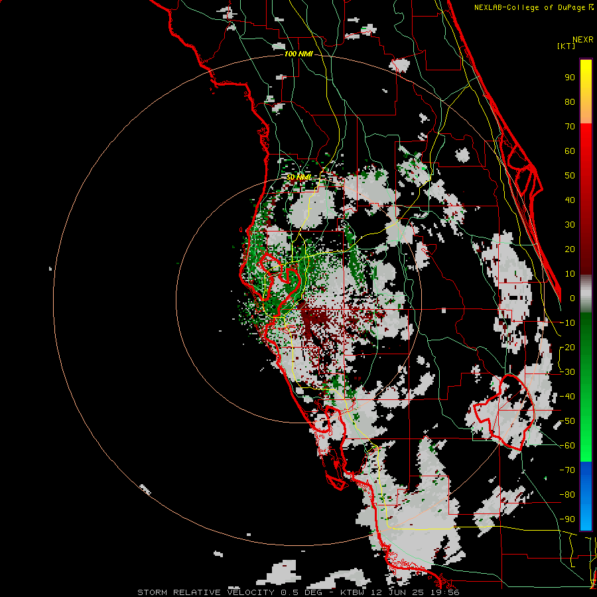The image size is (597, 597).
Task: Click the 19:56 timestamp in the caption
Action: click(x=444, y=592)
